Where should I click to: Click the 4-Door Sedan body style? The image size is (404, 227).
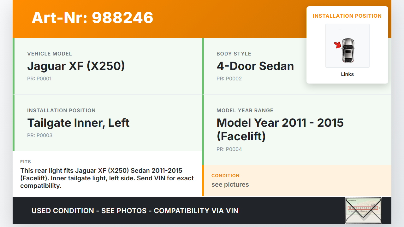(x=255, y=66)
